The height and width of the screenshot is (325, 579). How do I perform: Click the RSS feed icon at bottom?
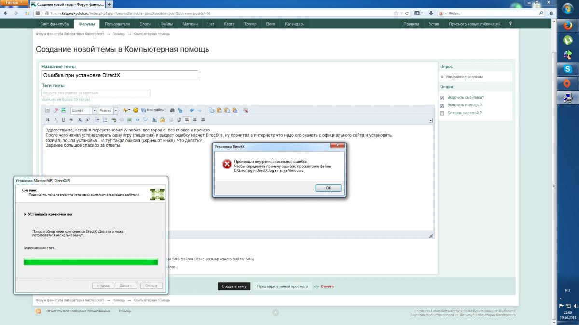coord(38,311)
